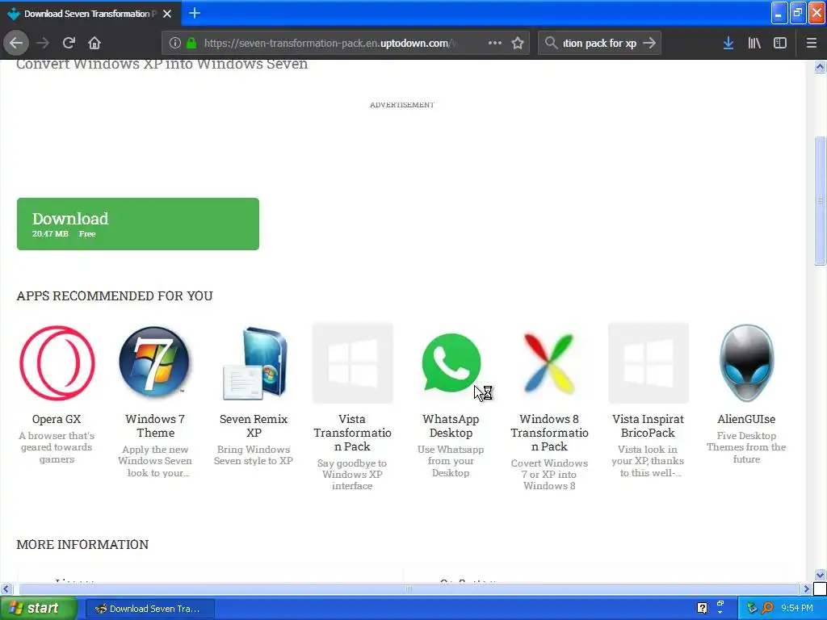Open the Windows Start menu
Image resolution: width=827 pixels, height=620 pixels.
pos(39,609)
